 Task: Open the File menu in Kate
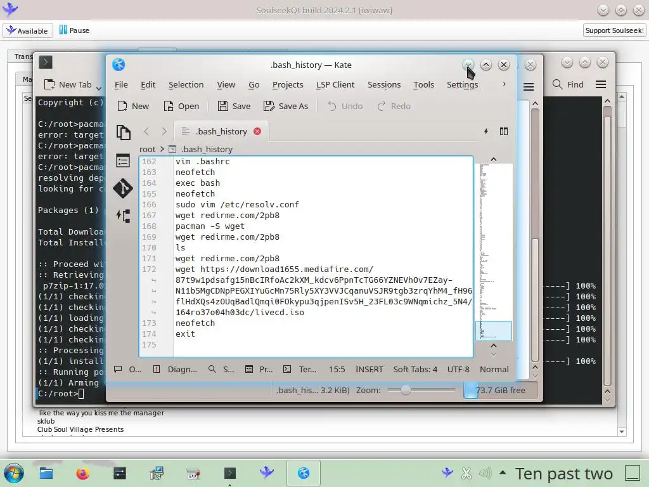pos(121,84)
